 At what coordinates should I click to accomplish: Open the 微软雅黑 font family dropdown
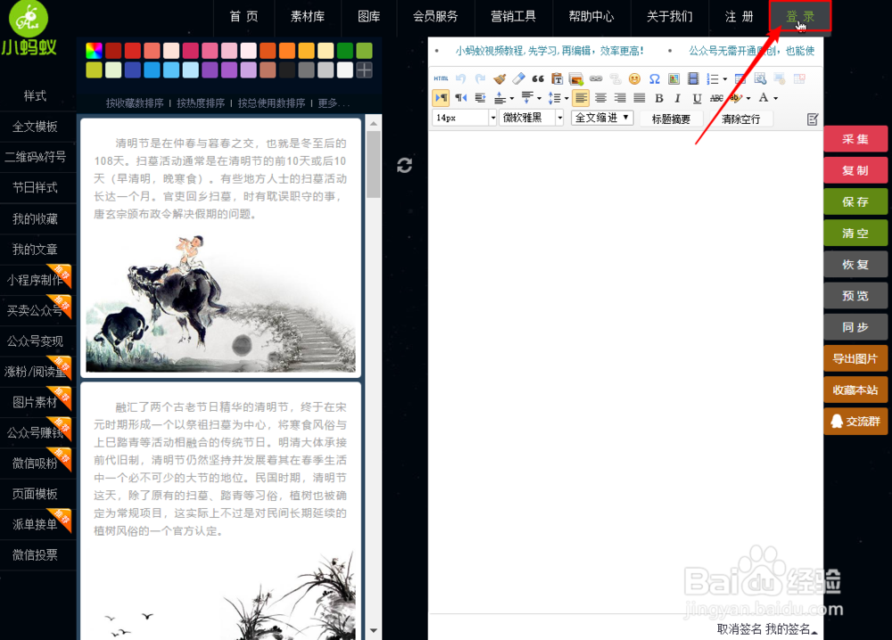tap(531, 117)
